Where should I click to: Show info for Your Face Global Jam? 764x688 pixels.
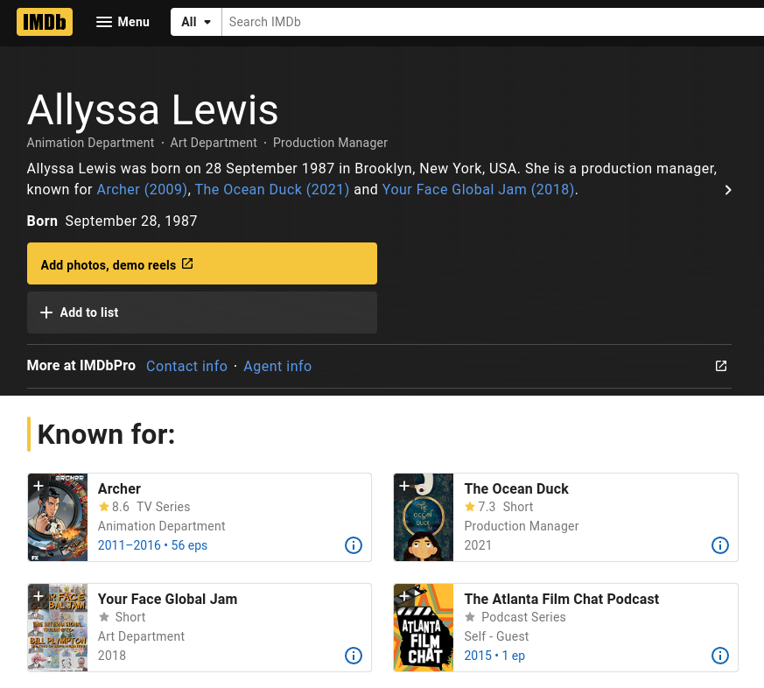click(354, 656)
